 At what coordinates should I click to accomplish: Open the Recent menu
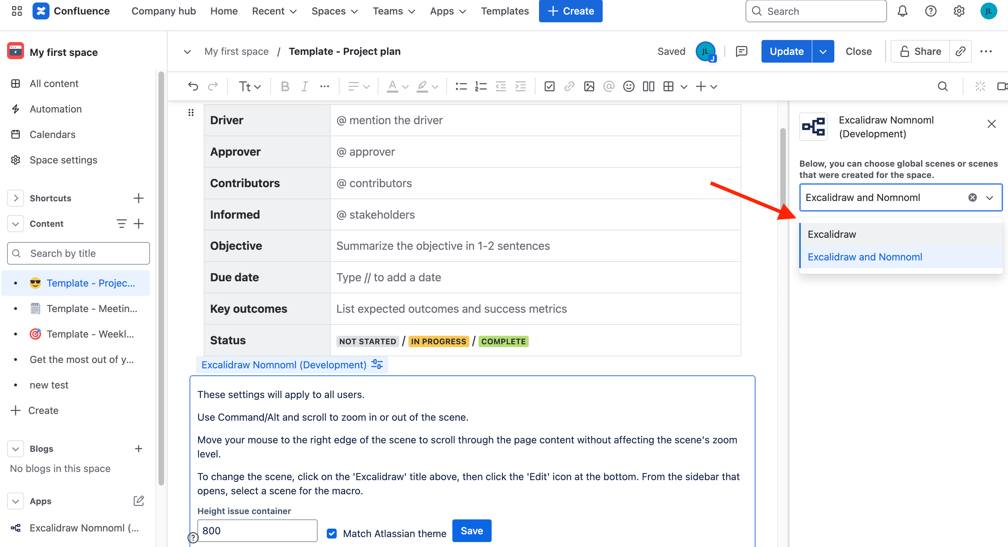(274, 11)
